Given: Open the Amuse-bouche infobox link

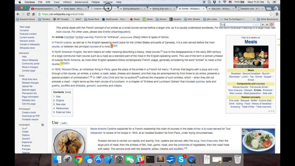Looking at the screenshot, I should tap(240, 87).
